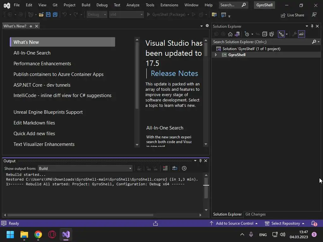Open the Release Notes link
The width and height of the screenshot is (323, 242).
[x=174, y=73]
